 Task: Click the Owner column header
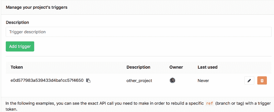coord(176,67)
